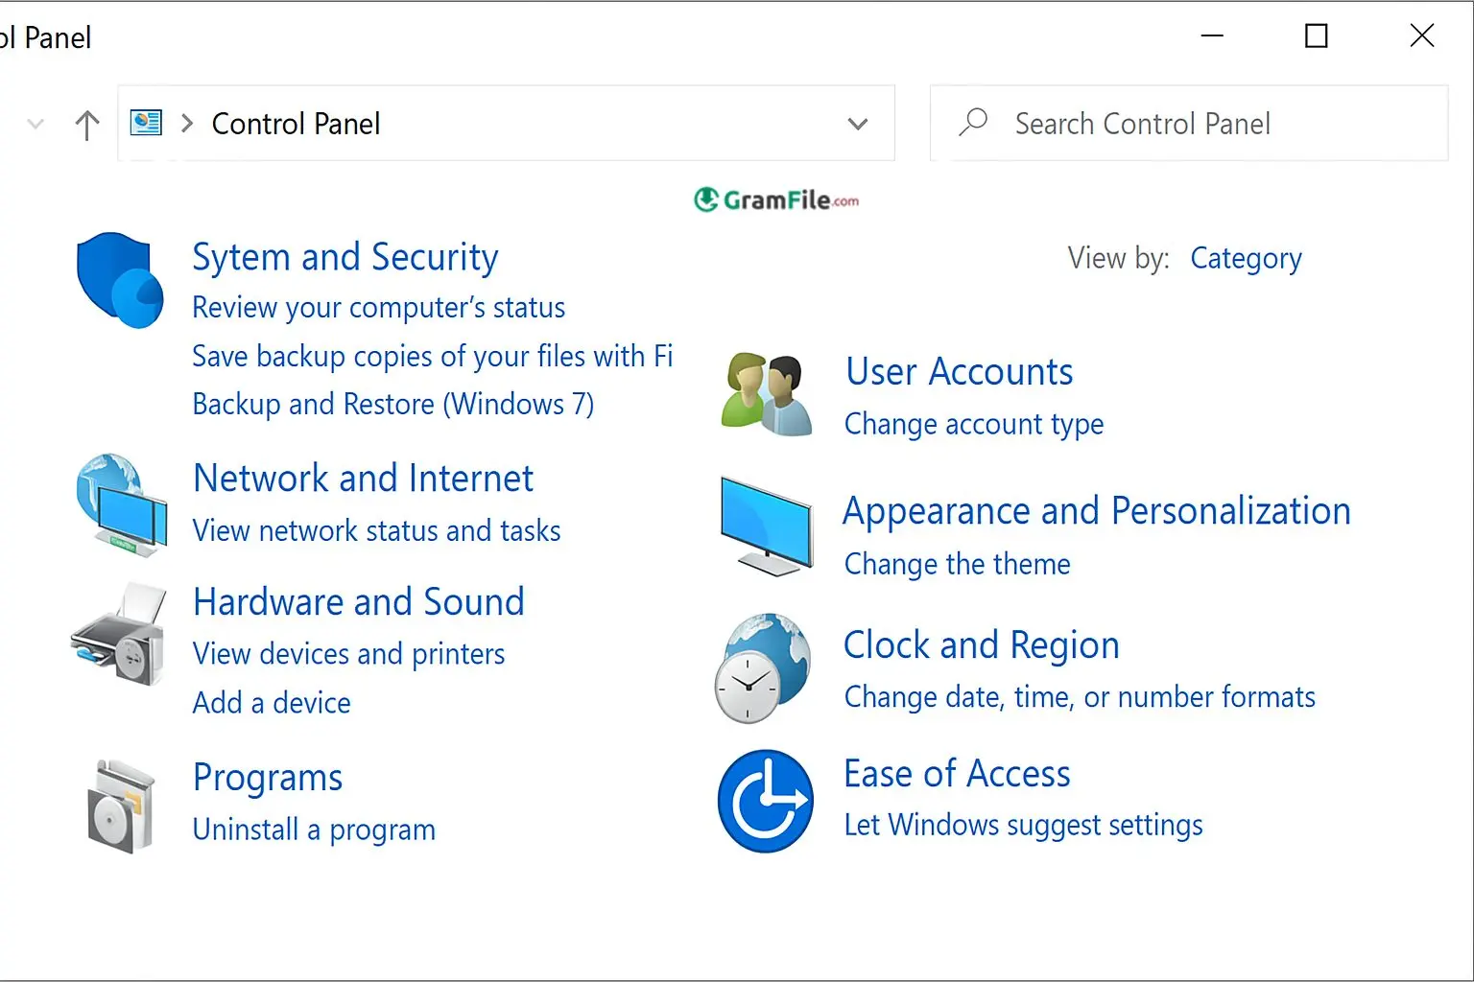Image resolution: width=1474 pixels, height=982 pixels.
Task: Expand the recent locations chevron
Action: click(x=36, y=125)
